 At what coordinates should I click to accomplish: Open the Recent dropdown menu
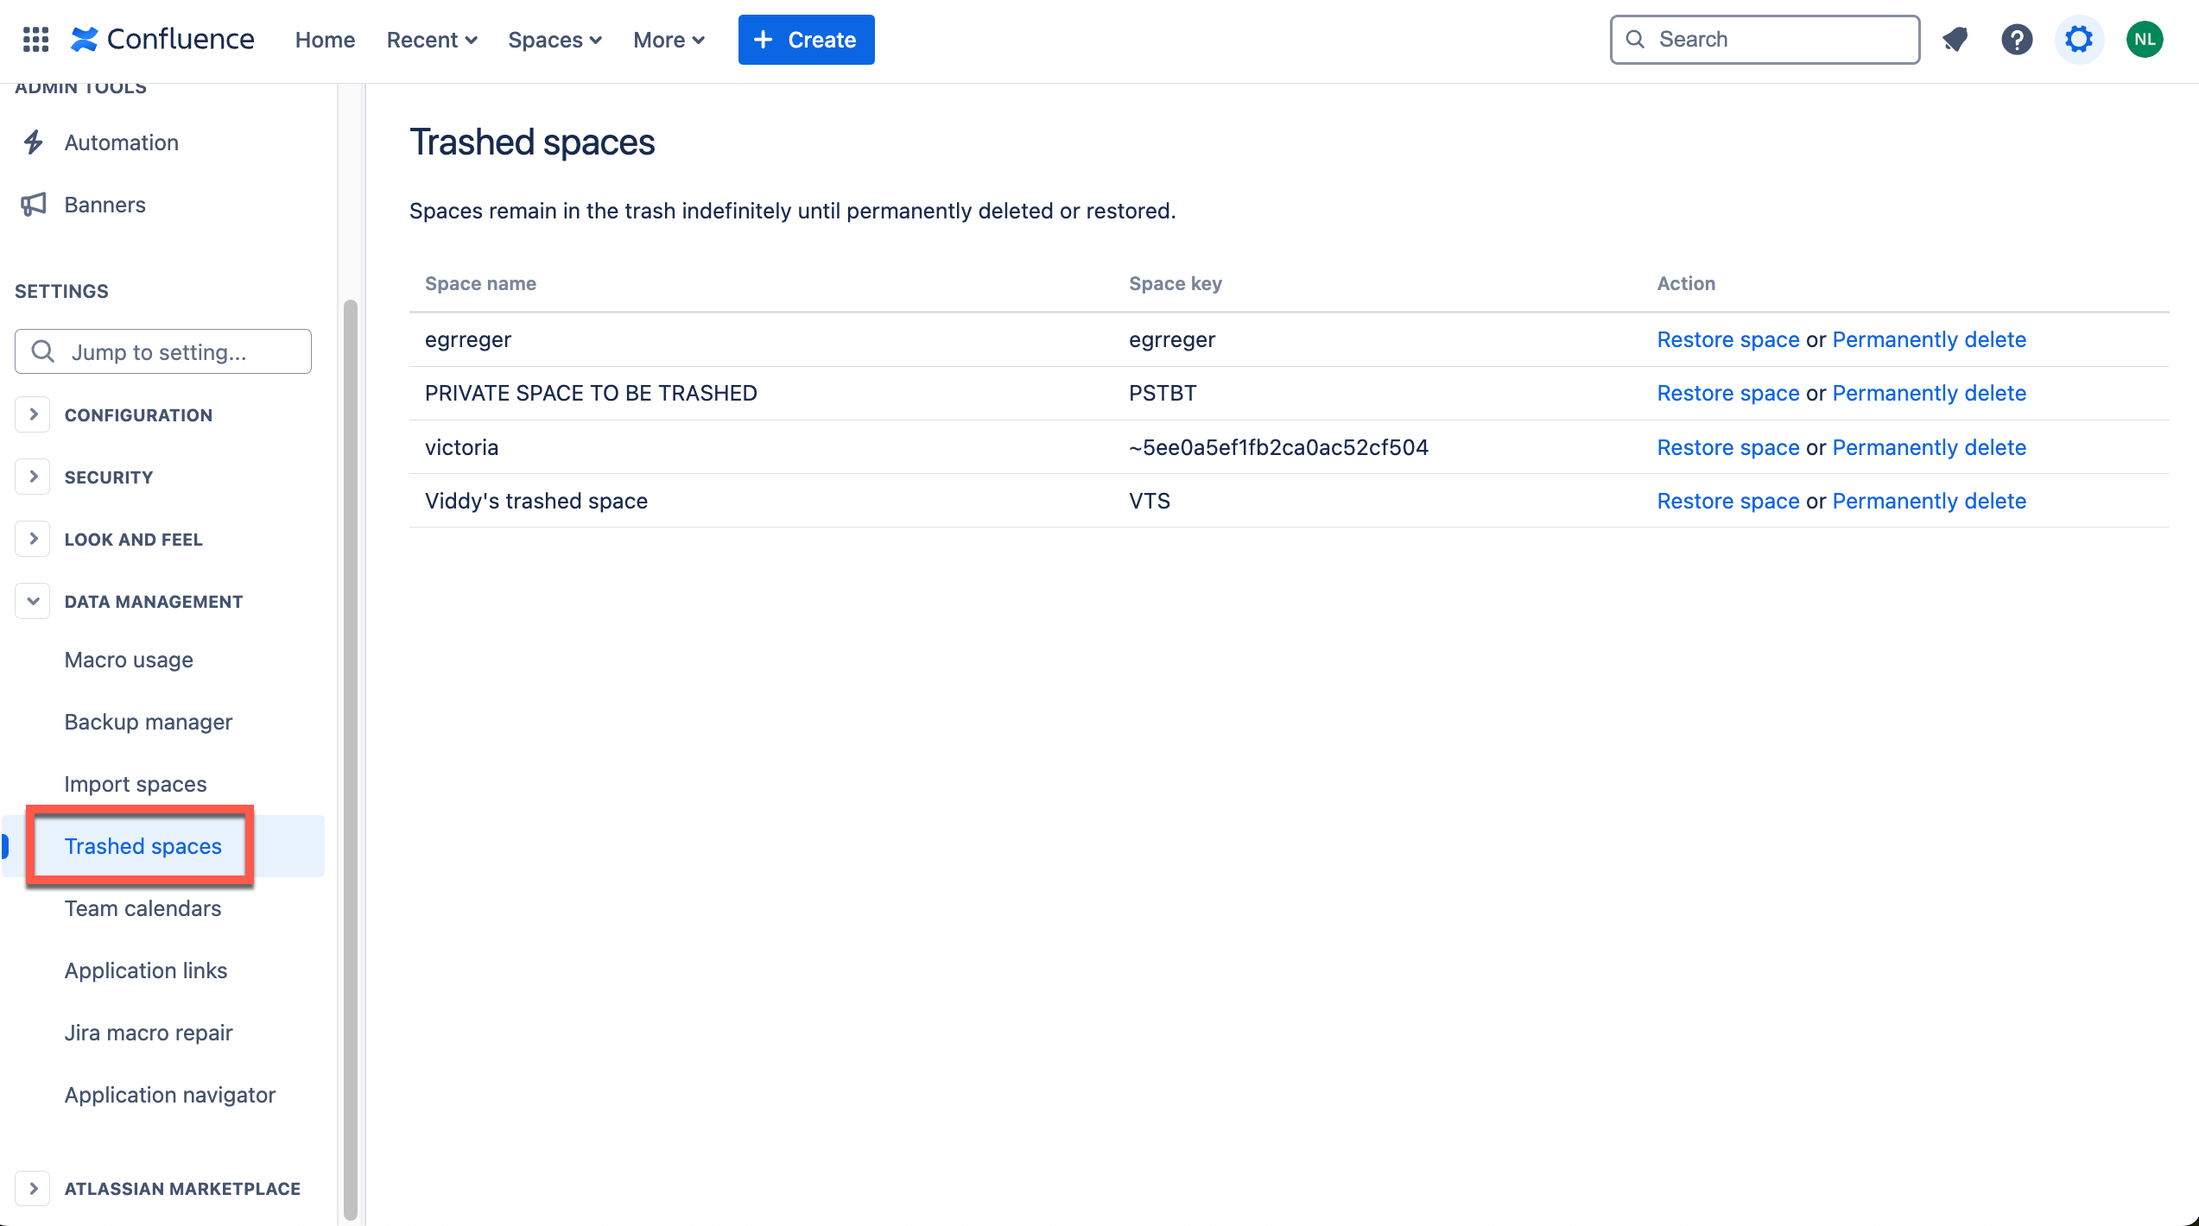click(x=432, y=40)
